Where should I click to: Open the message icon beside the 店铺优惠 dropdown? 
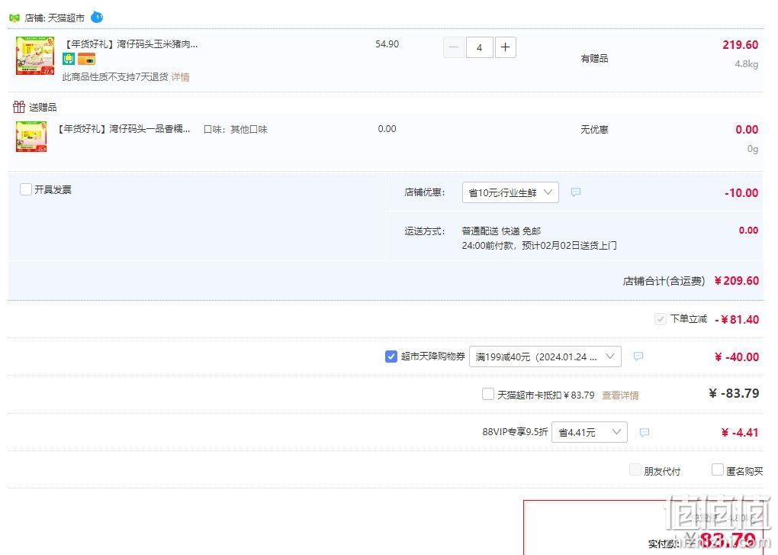click(576, 192)
